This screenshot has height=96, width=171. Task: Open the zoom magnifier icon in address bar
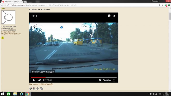point(159,5)
